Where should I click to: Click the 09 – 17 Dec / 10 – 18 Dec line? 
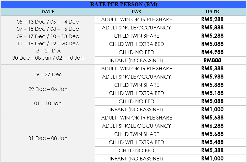click(x=48, y=36)
